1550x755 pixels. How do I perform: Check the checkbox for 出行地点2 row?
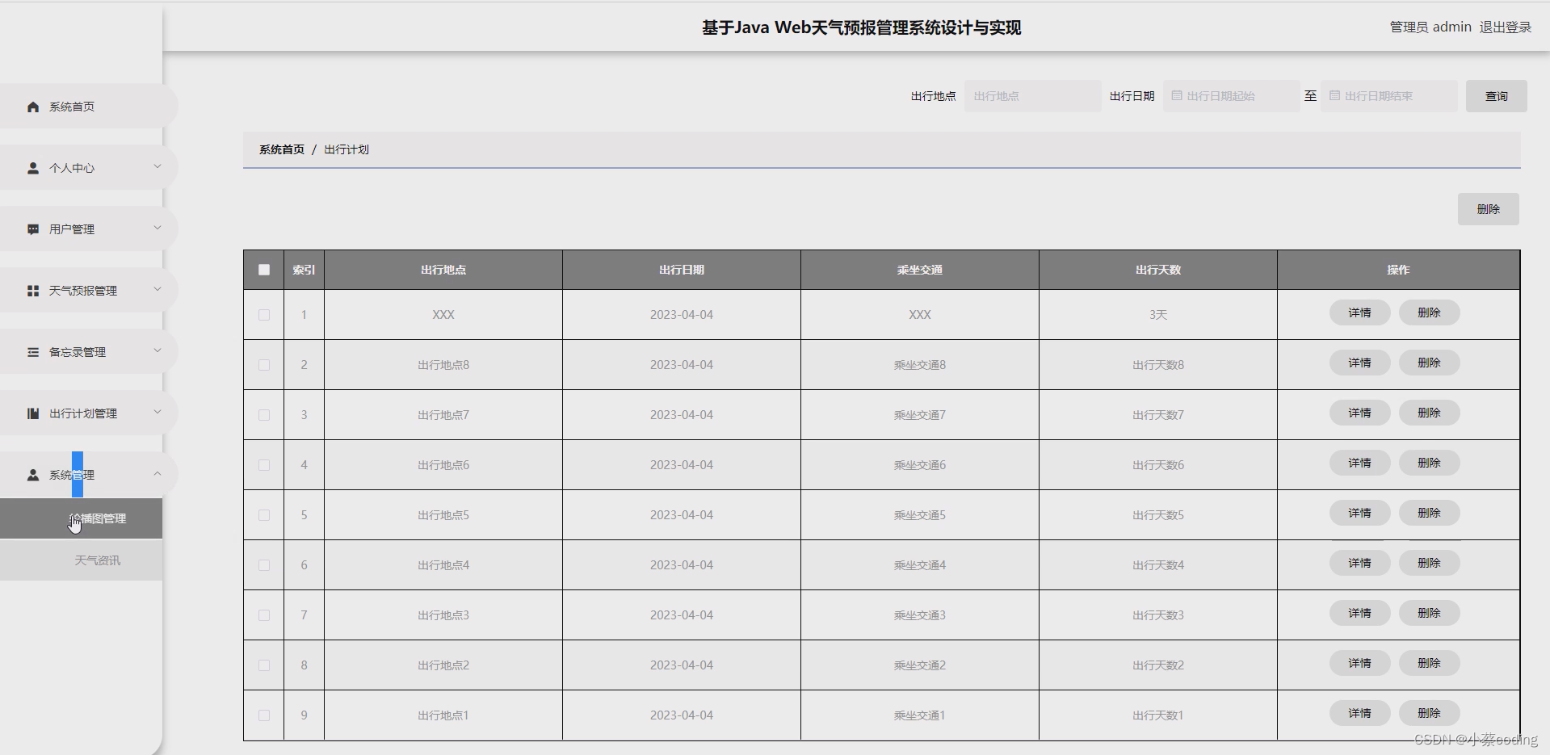264,665
